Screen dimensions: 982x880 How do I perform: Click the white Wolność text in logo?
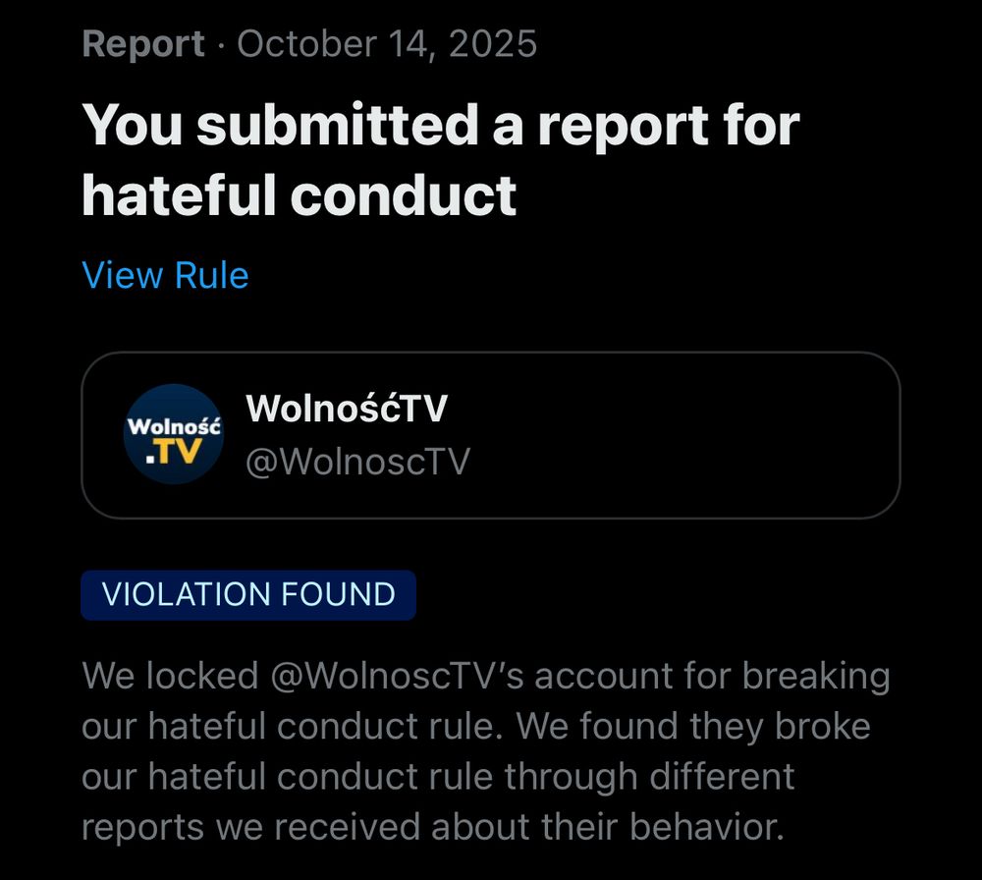coord(174,426)
